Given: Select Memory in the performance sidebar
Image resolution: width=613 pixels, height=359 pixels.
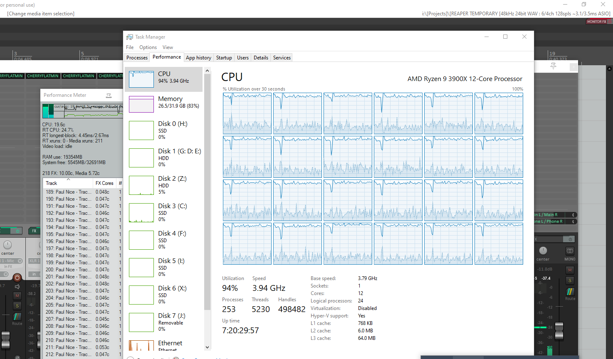Looking at the screenshot, I should (x=164, y=104).
